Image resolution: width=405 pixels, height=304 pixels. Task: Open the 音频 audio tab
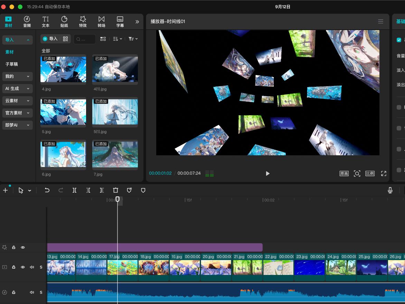(x=27, y=22)
